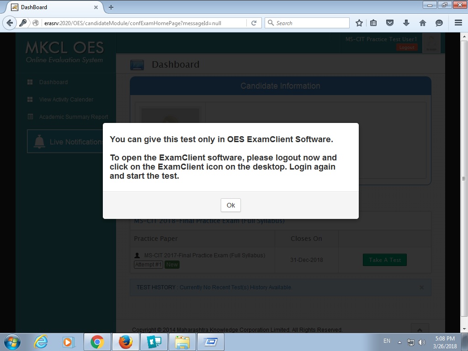Click the Academic Summary Report list icon
This screenshot has height=351, width=468.
tap(30, 117)
